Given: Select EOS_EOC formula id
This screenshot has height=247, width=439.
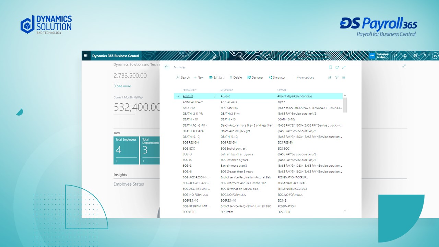Looking at the screenshot, I should [189, 149].
